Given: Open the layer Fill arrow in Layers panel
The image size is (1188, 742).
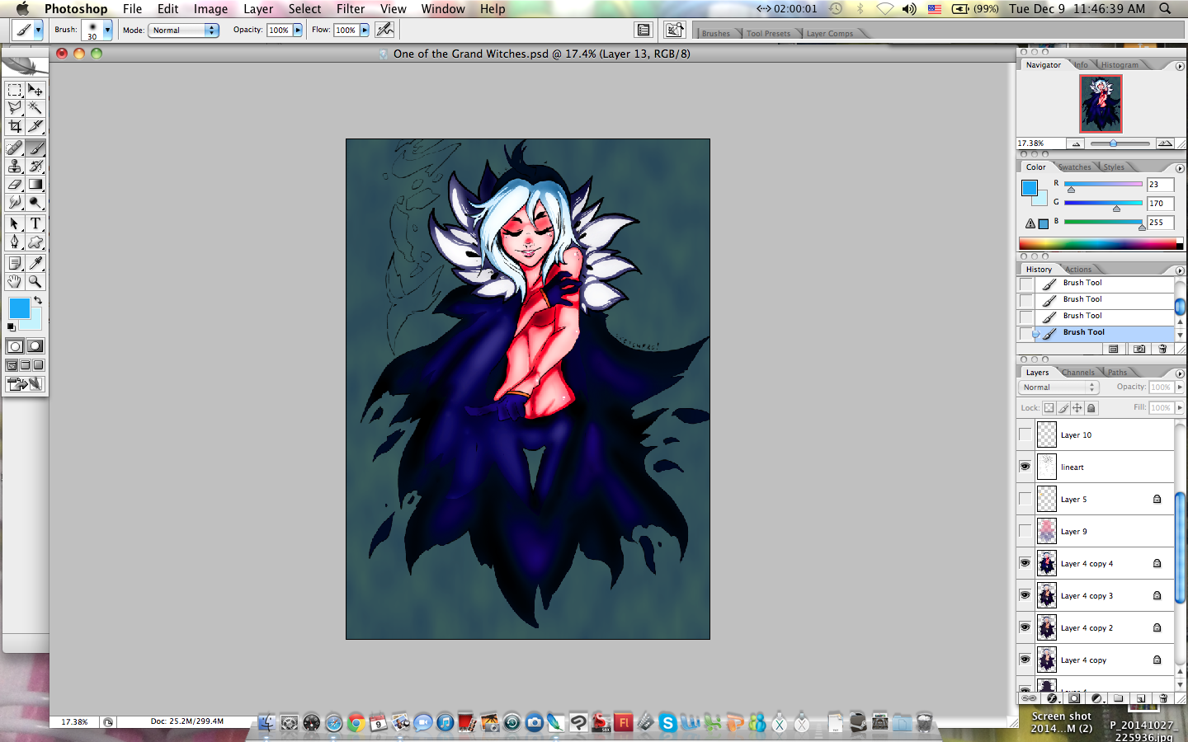Looking at the screenshot, I should tap(1180, 408).
